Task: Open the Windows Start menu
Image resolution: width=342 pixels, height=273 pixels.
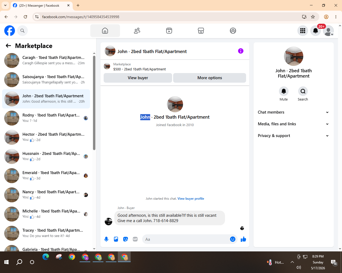Action: 6,262
